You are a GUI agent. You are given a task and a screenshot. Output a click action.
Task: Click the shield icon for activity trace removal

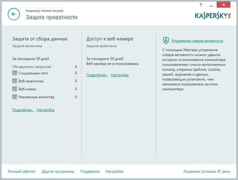point(166,40)
